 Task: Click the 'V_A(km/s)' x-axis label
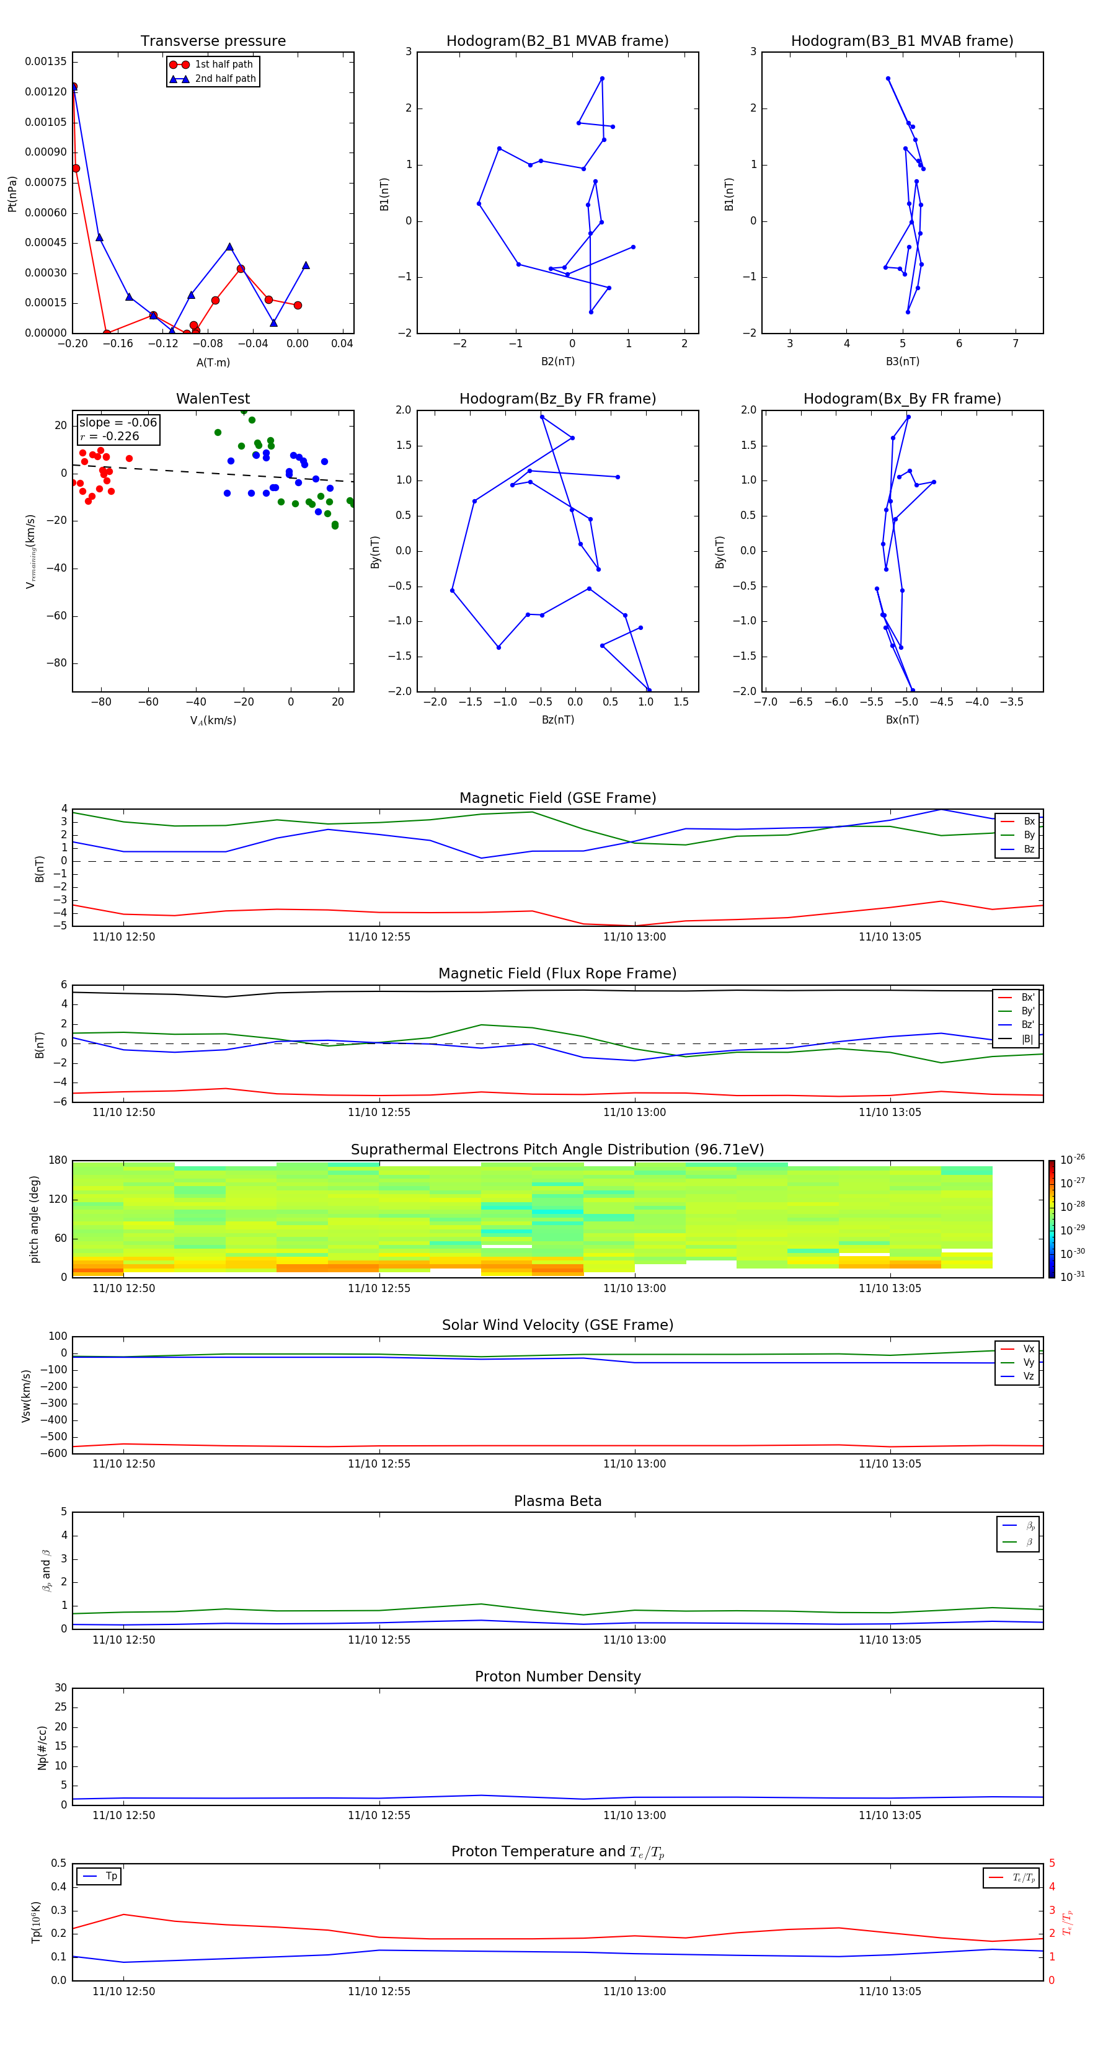[x=213, y=721]
